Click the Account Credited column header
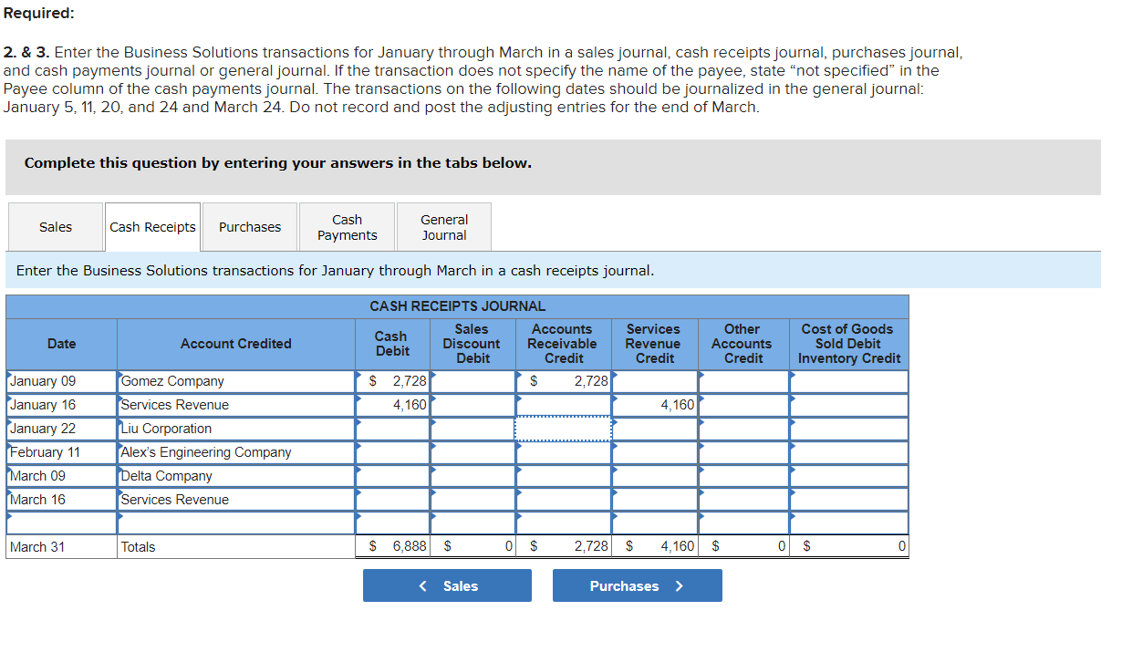The image size is (1132, 652). point(236,344)
